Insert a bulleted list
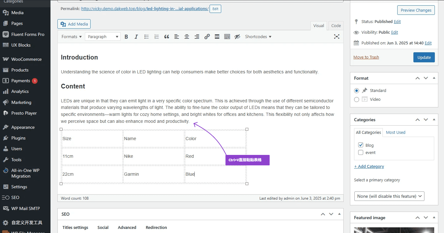The image size is (444, 233). (x=146, y=37)
